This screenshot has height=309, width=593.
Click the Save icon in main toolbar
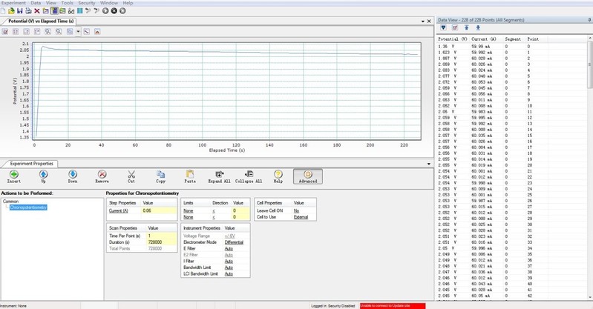coord(20,11)
